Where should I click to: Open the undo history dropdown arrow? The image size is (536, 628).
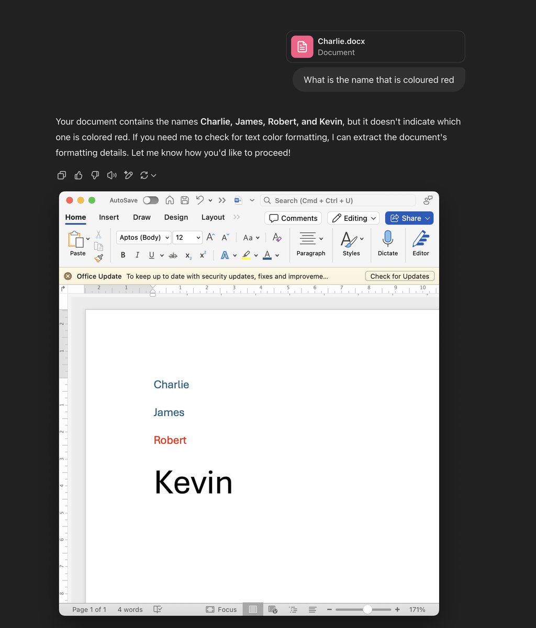pos(210,200)
